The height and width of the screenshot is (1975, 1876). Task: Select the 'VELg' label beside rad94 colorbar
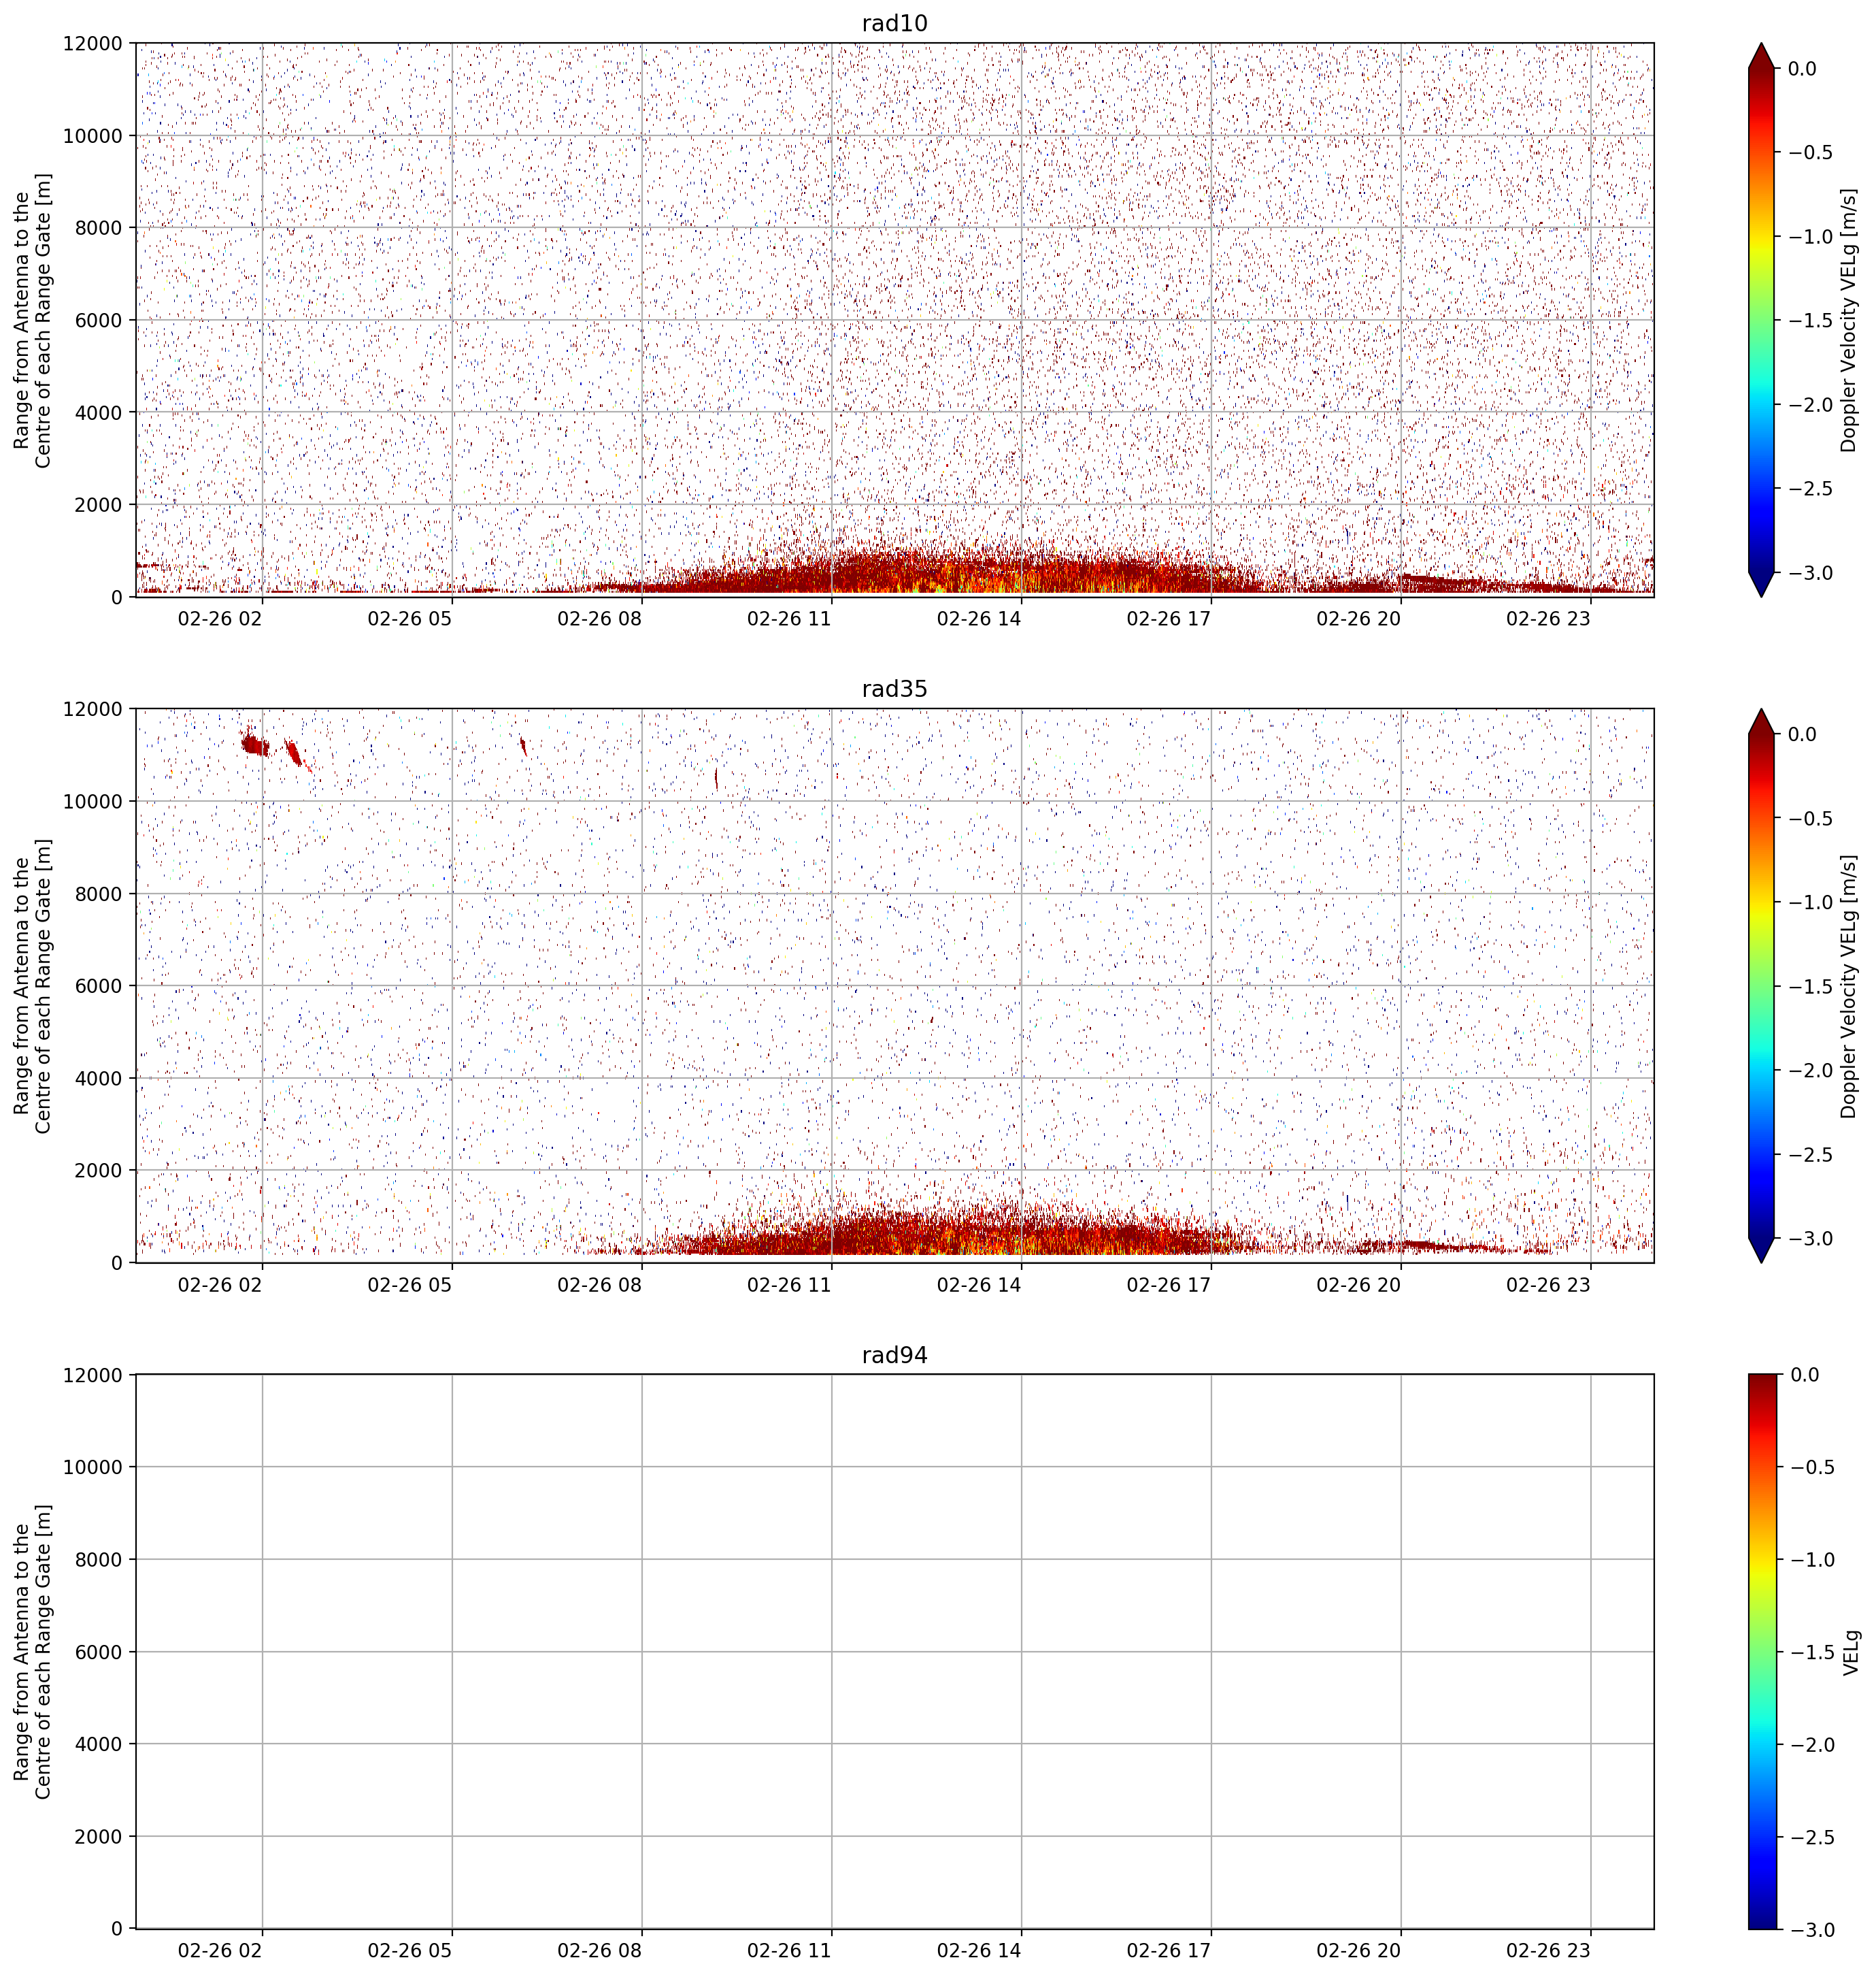coord(1850,1652)
